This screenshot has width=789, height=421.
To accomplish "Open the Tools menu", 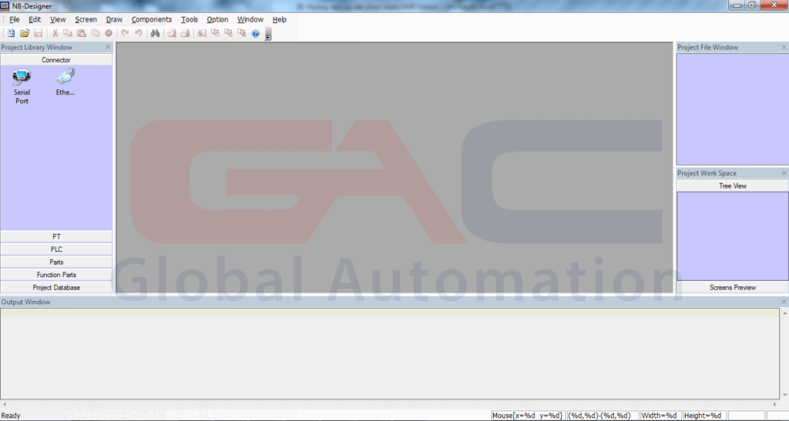I will pyautogui.click(x=190, y=19).
